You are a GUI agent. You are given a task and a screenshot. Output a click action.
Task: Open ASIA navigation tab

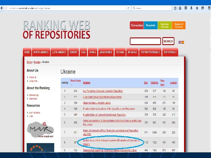pyautogui.click(x=83, y=52)
